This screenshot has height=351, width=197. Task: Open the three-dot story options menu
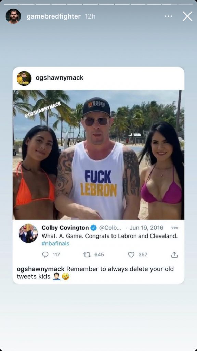click(x=168, y=16)
